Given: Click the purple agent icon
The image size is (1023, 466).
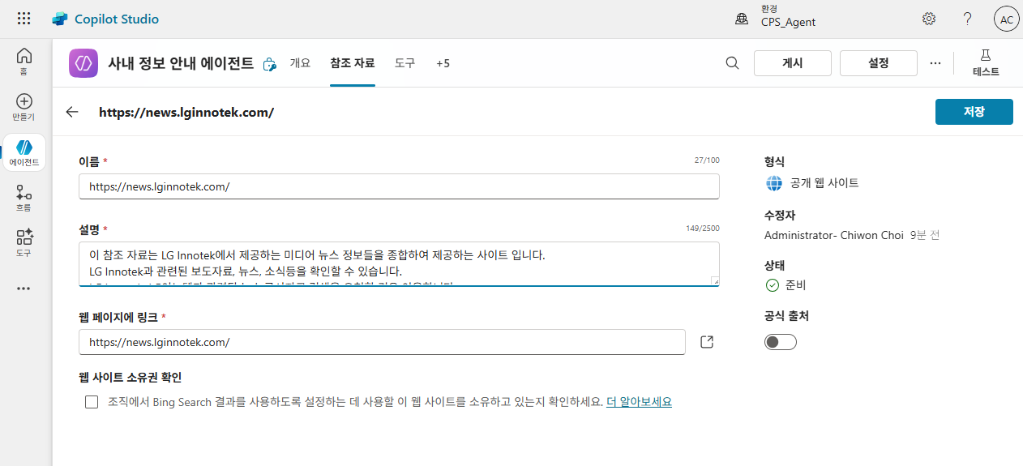Looking at the screenshot, I should (83, 63).
